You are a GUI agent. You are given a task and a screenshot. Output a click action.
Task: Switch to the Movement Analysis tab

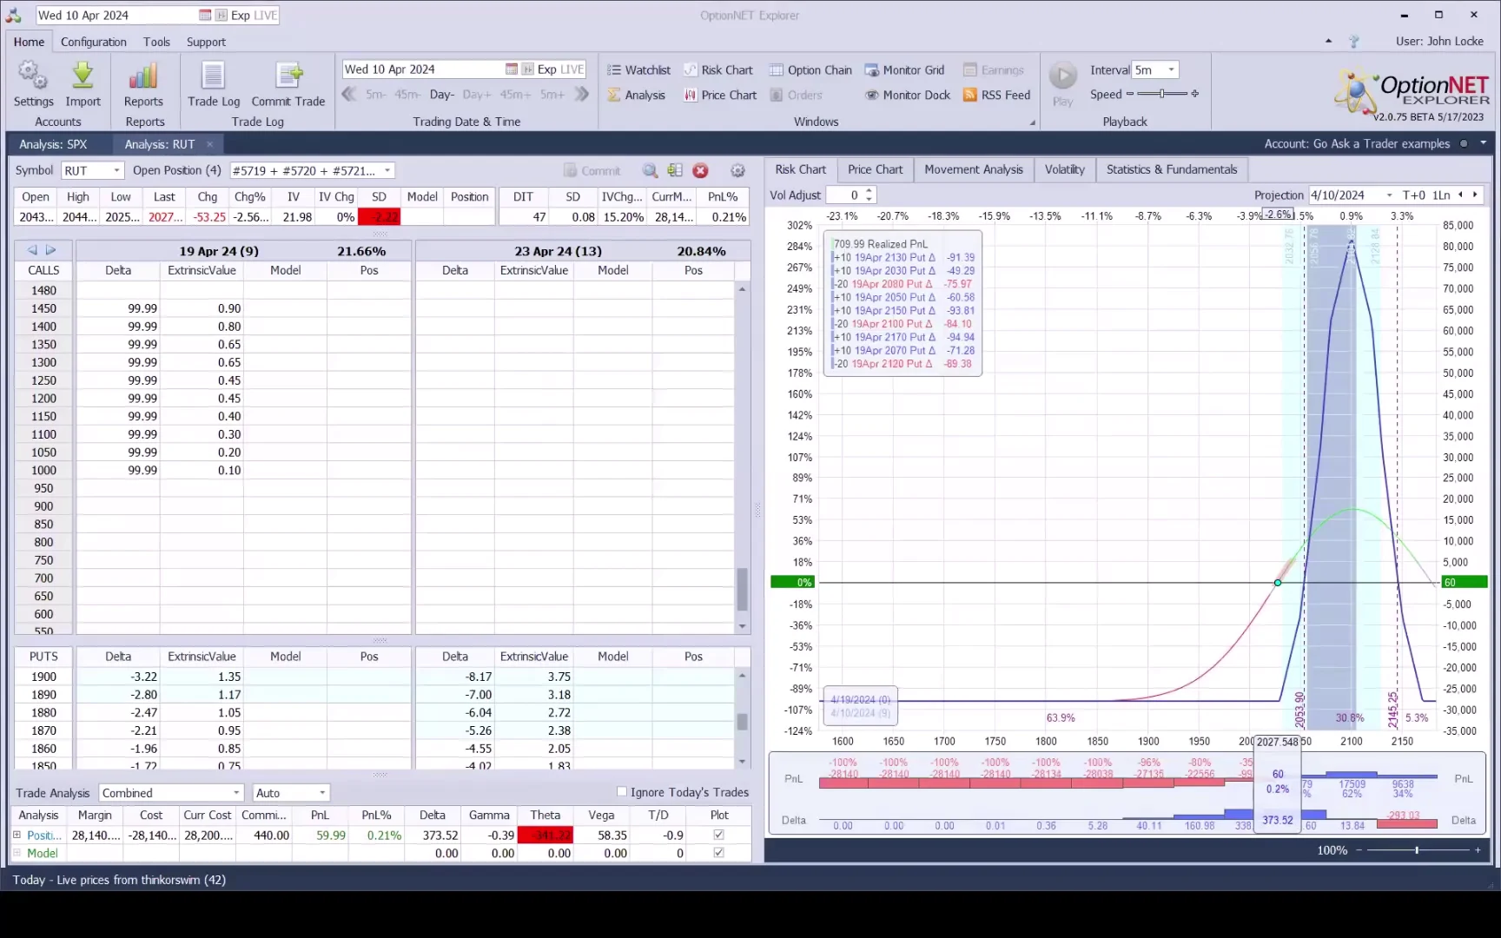[x=974, y=169]
